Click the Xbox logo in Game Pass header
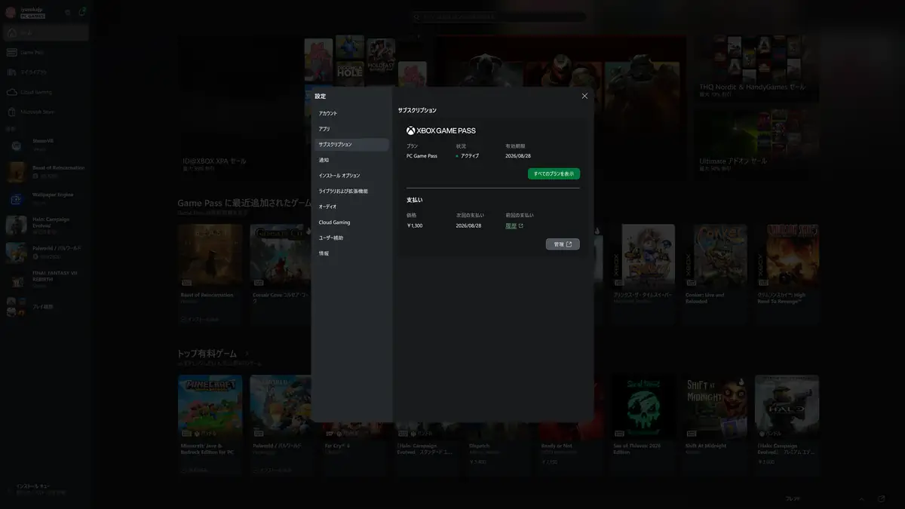905x509 pixels. (410, 130)
